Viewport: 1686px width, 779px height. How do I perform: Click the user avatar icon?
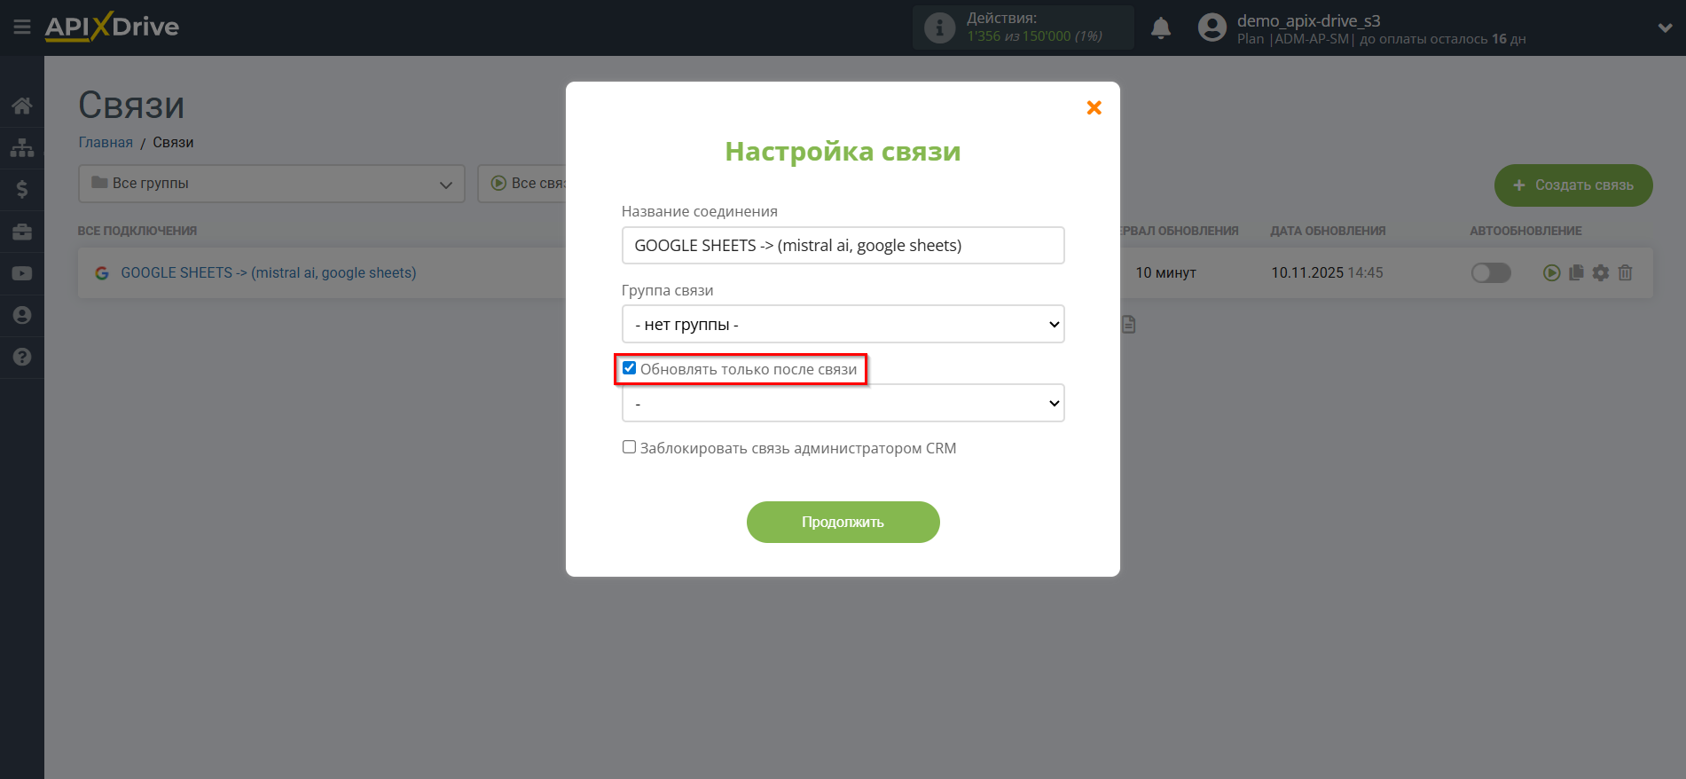1212,28
